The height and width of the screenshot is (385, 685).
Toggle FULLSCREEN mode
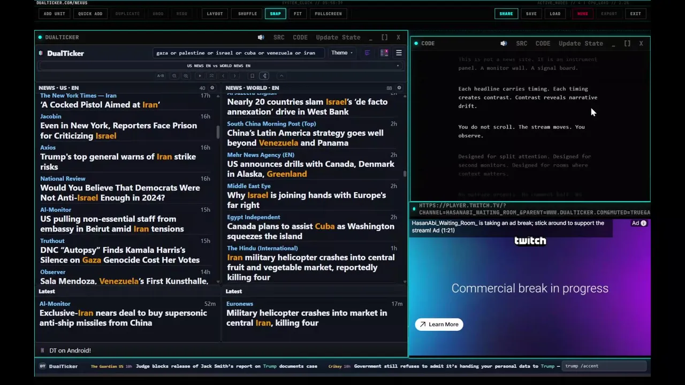[x=328, y=13]
